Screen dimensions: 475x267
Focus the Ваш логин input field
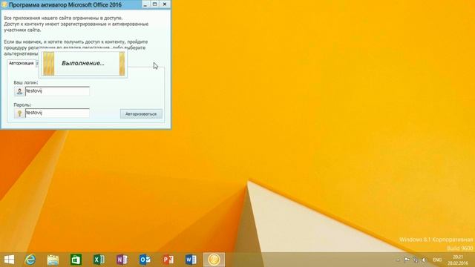point(57,91)
